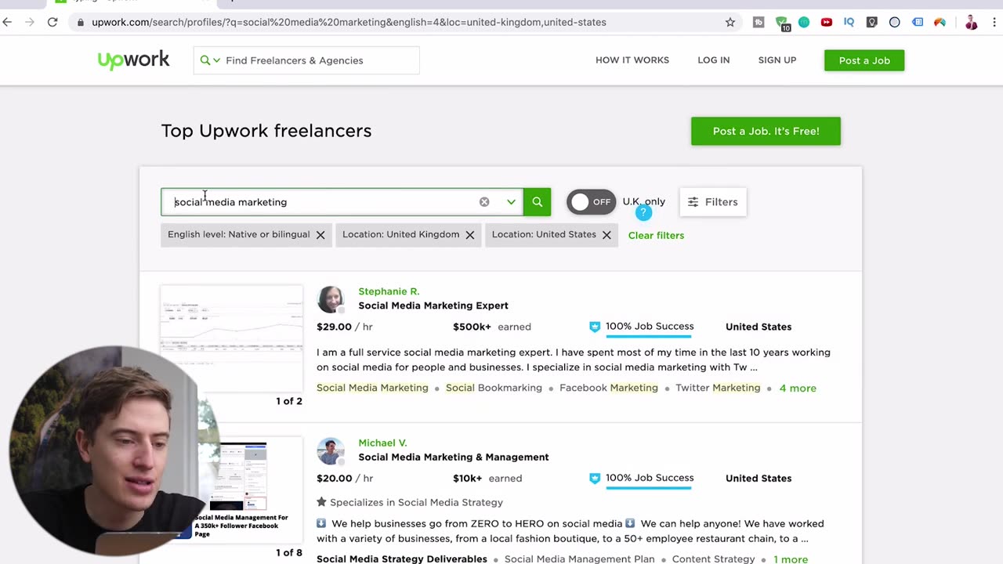Click the Clear filters link
This screenshot has width=1003, height=564.
(x=656, y=235)
